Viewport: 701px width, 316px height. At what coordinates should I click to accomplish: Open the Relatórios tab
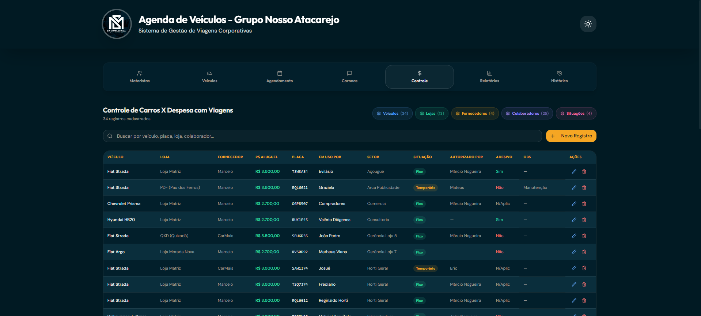pyautogui.click(x=489, y=77)
